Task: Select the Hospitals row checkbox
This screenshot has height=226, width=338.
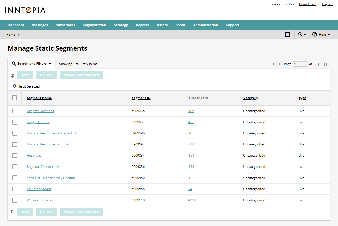Action: click(x=15, y=156)
